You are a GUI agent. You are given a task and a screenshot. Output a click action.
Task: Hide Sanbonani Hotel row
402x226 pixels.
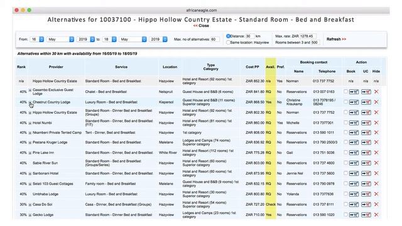[376, 173]
